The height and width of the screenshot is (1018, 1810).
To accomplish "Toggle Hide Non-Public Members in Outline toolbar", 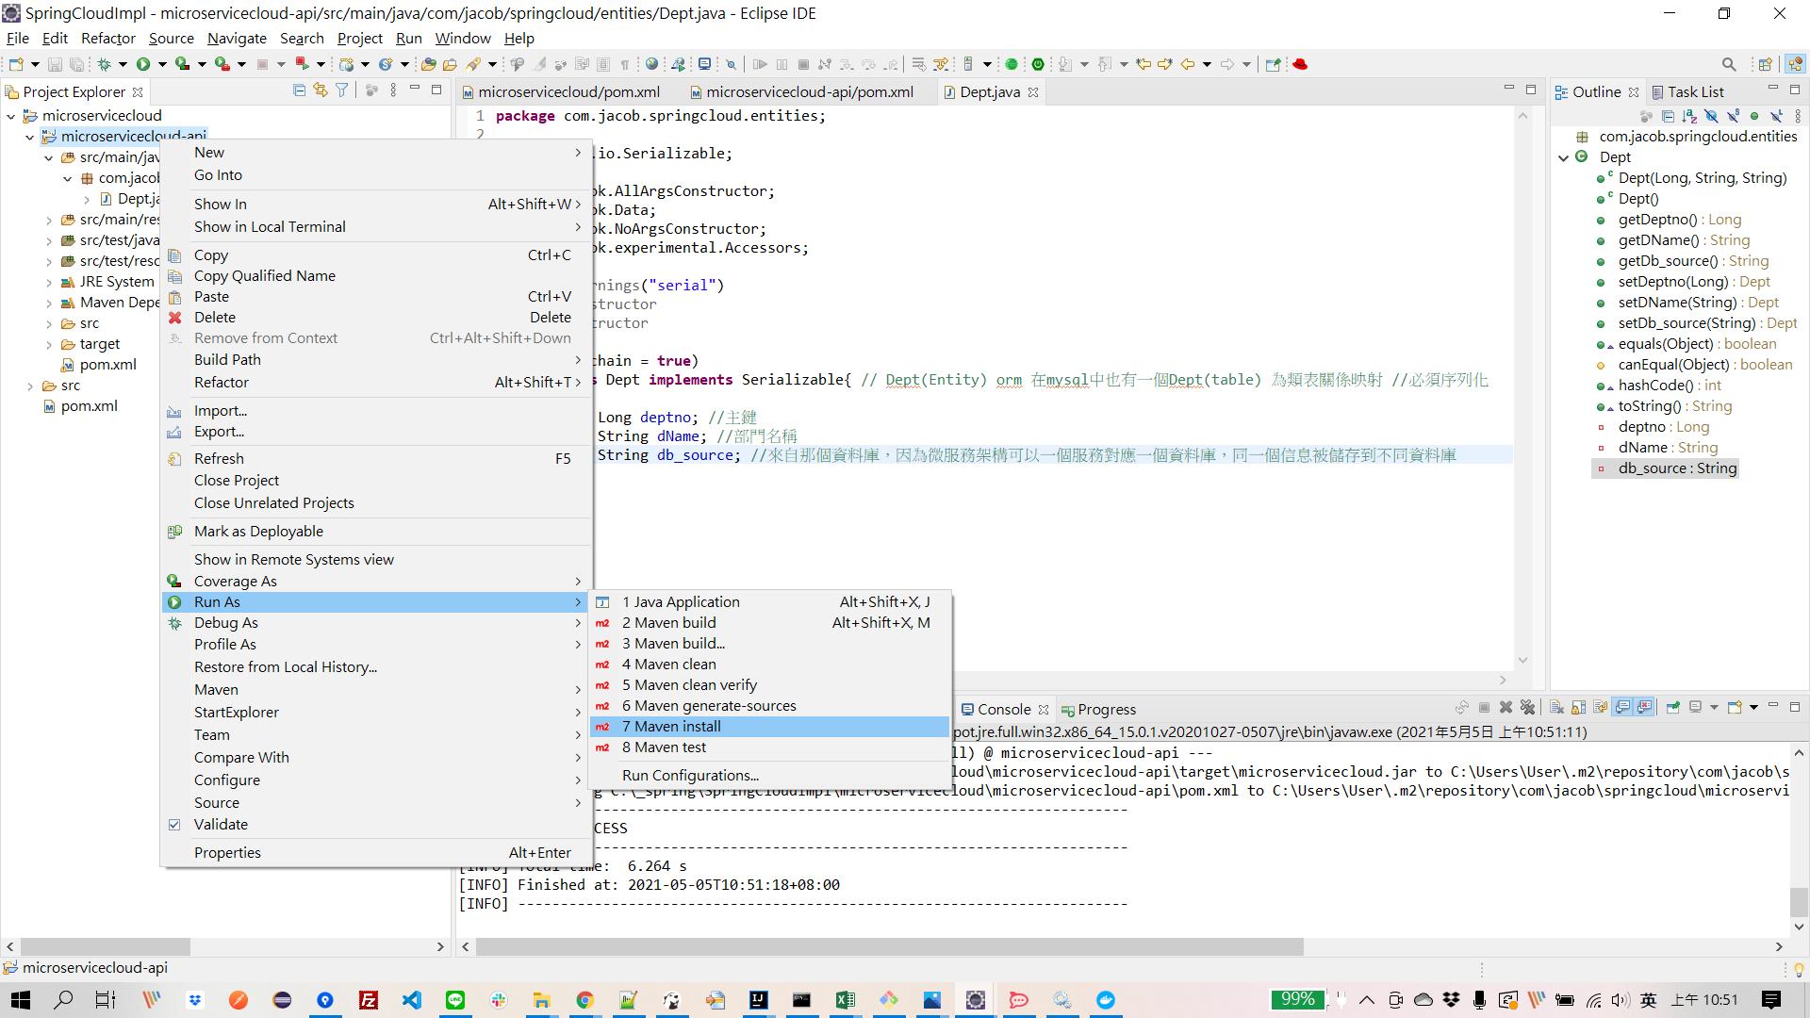I will [x=1754, y=116].
